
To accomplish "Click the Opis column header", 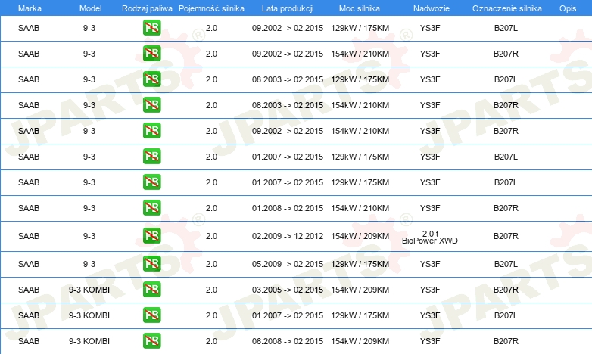I will point(568,8).
